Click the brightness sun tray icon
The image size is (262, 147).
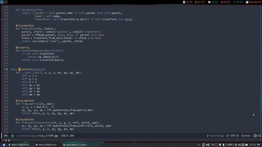pyautogui.click(x=236, y=145)
